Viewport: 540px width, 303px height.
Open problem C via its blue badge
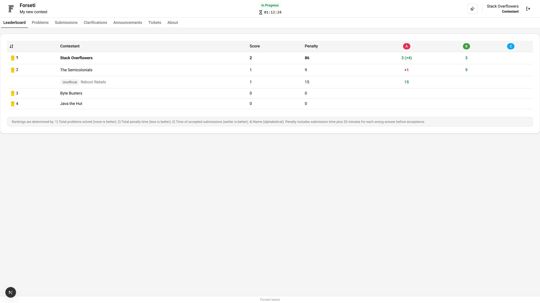pos(511,46)
